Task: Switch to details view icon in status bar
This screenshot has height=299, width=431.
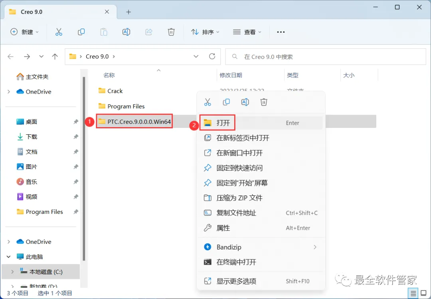Action: (x=413, y=293)
